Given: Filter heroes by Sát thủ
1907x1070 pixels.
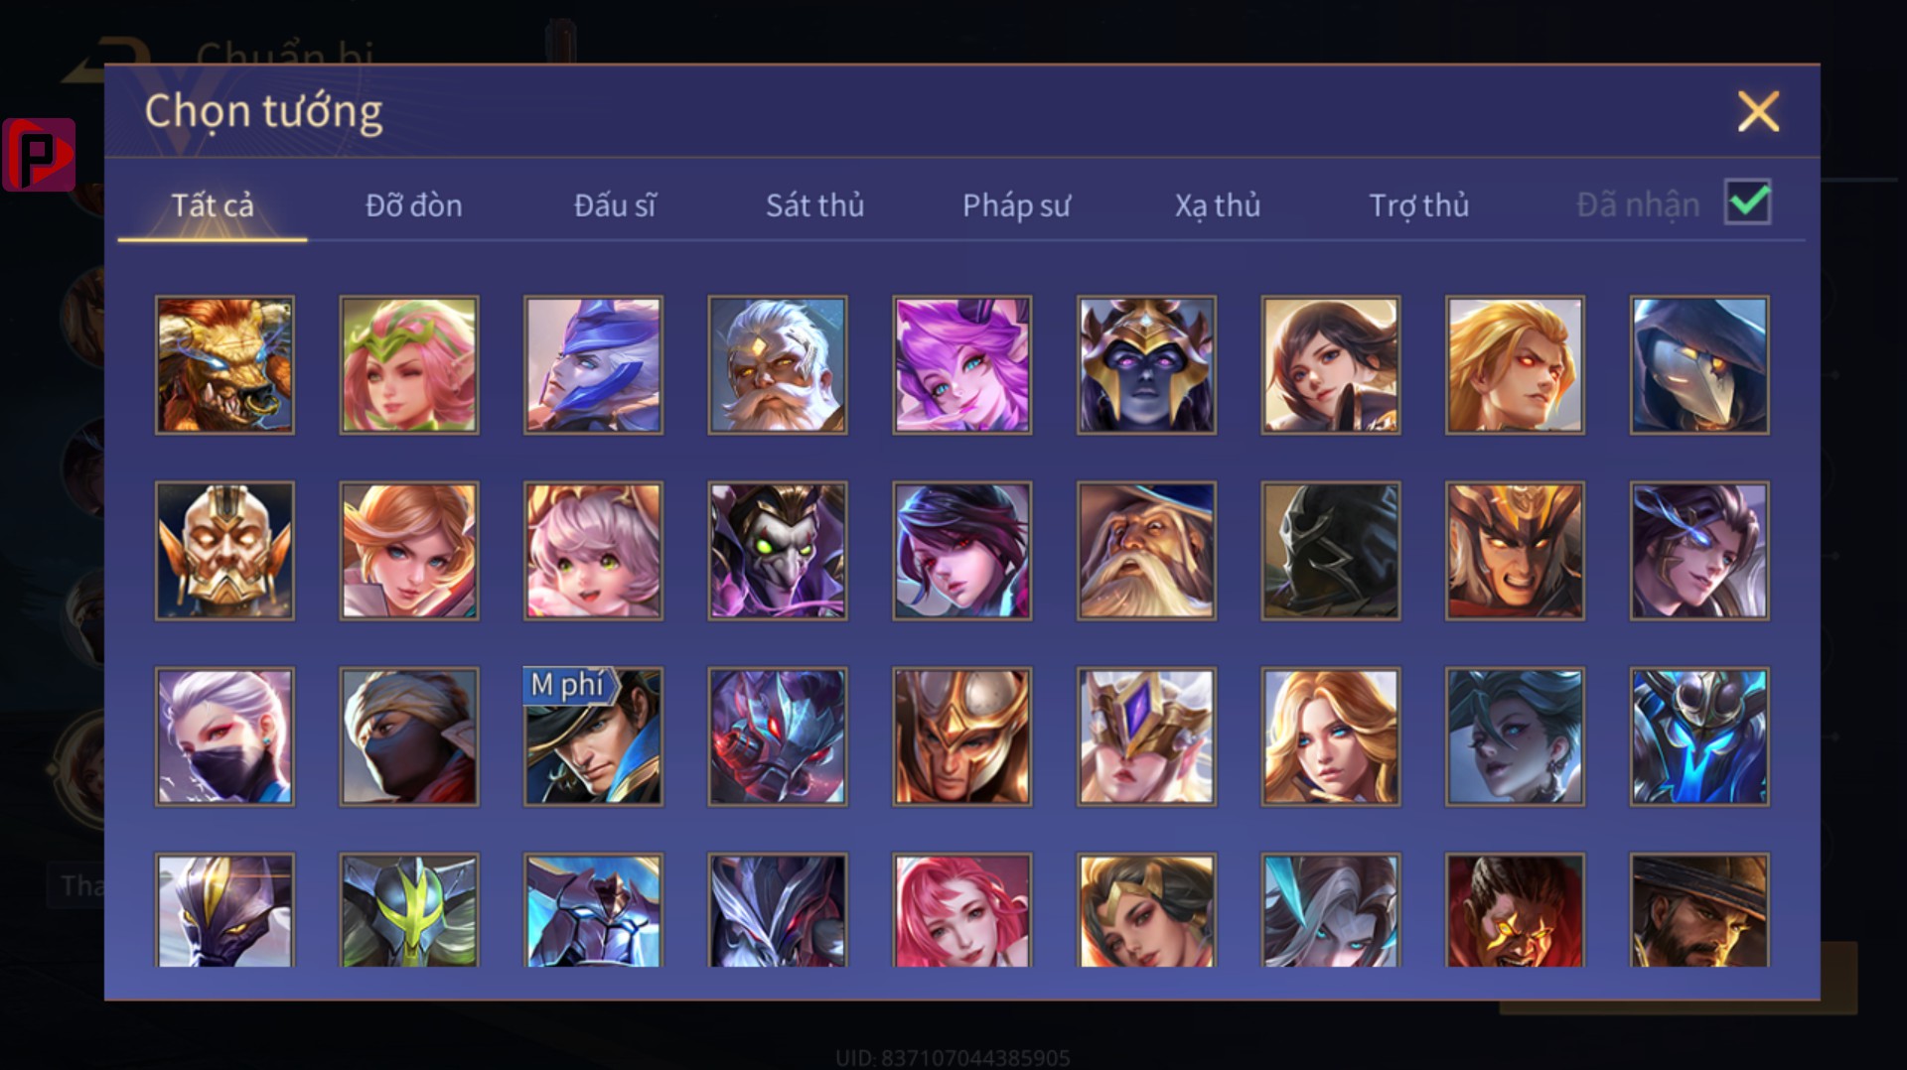Looking at the screenshot, I should [814, 205].
